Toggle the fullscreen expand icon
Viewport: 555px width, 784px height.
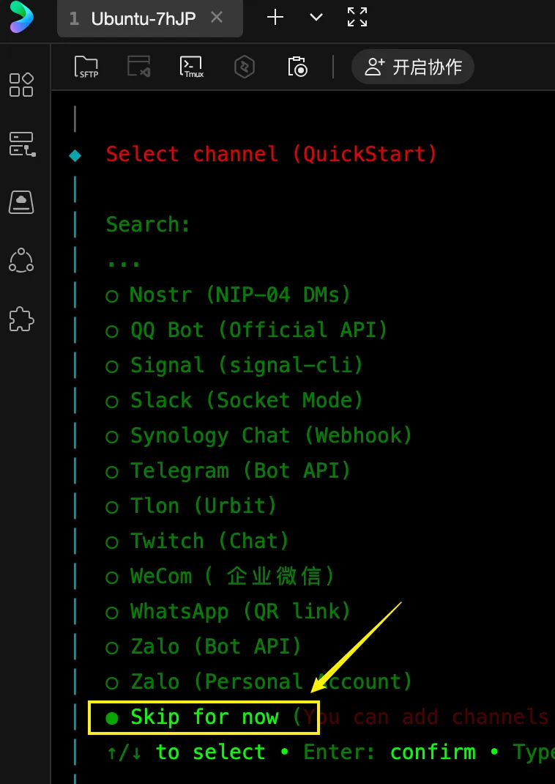click(x=357, y=18)
